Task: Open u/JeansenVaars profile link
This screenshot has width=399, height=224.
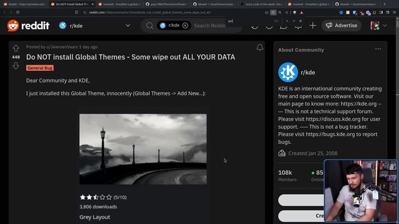Action: (x=62, y=47)
